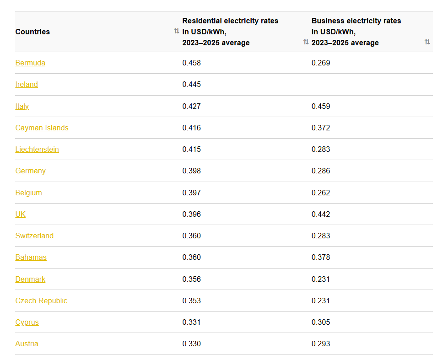Click Residential electricity rates header text

230,32
